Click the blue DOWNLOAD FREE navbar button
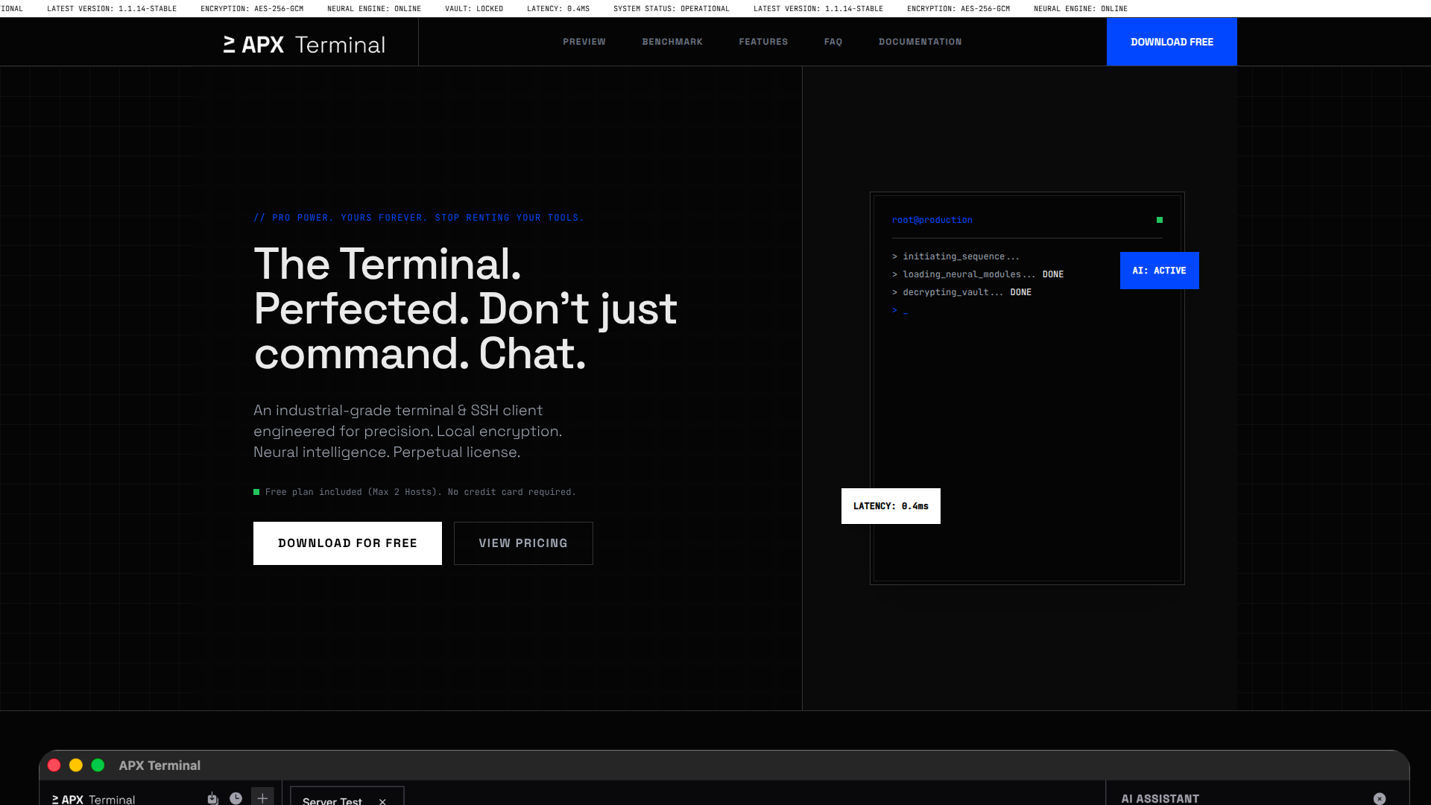 [1172, 42]
